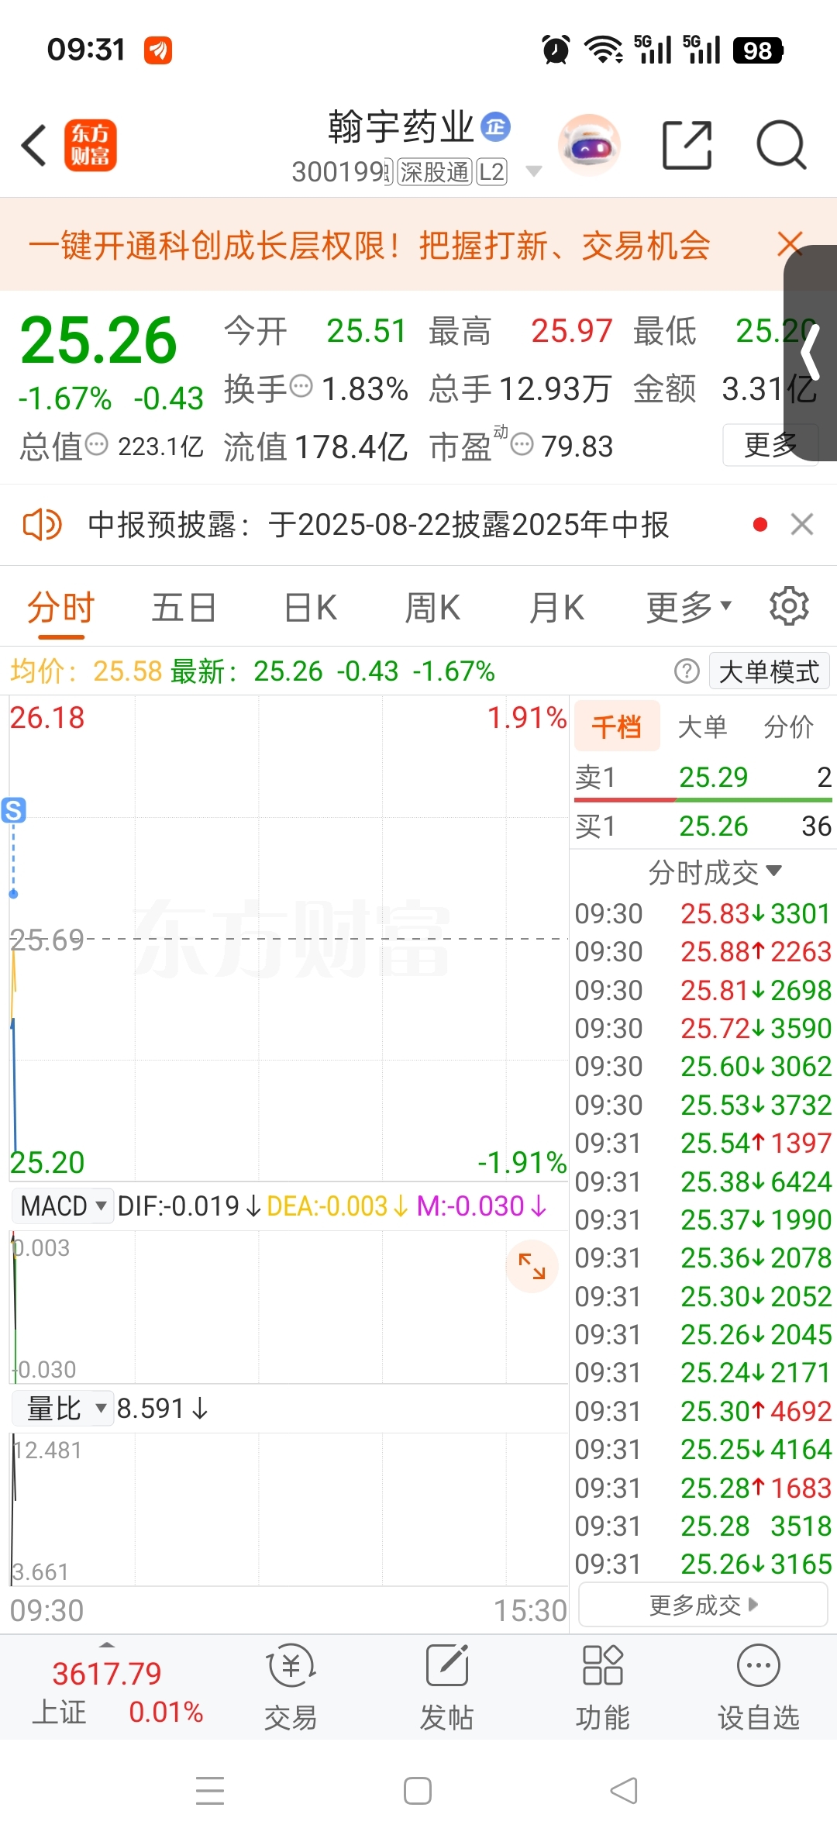Tap 市盈 info circle icon
Viewport: 837px width, 1842px height.
point(523,444)
